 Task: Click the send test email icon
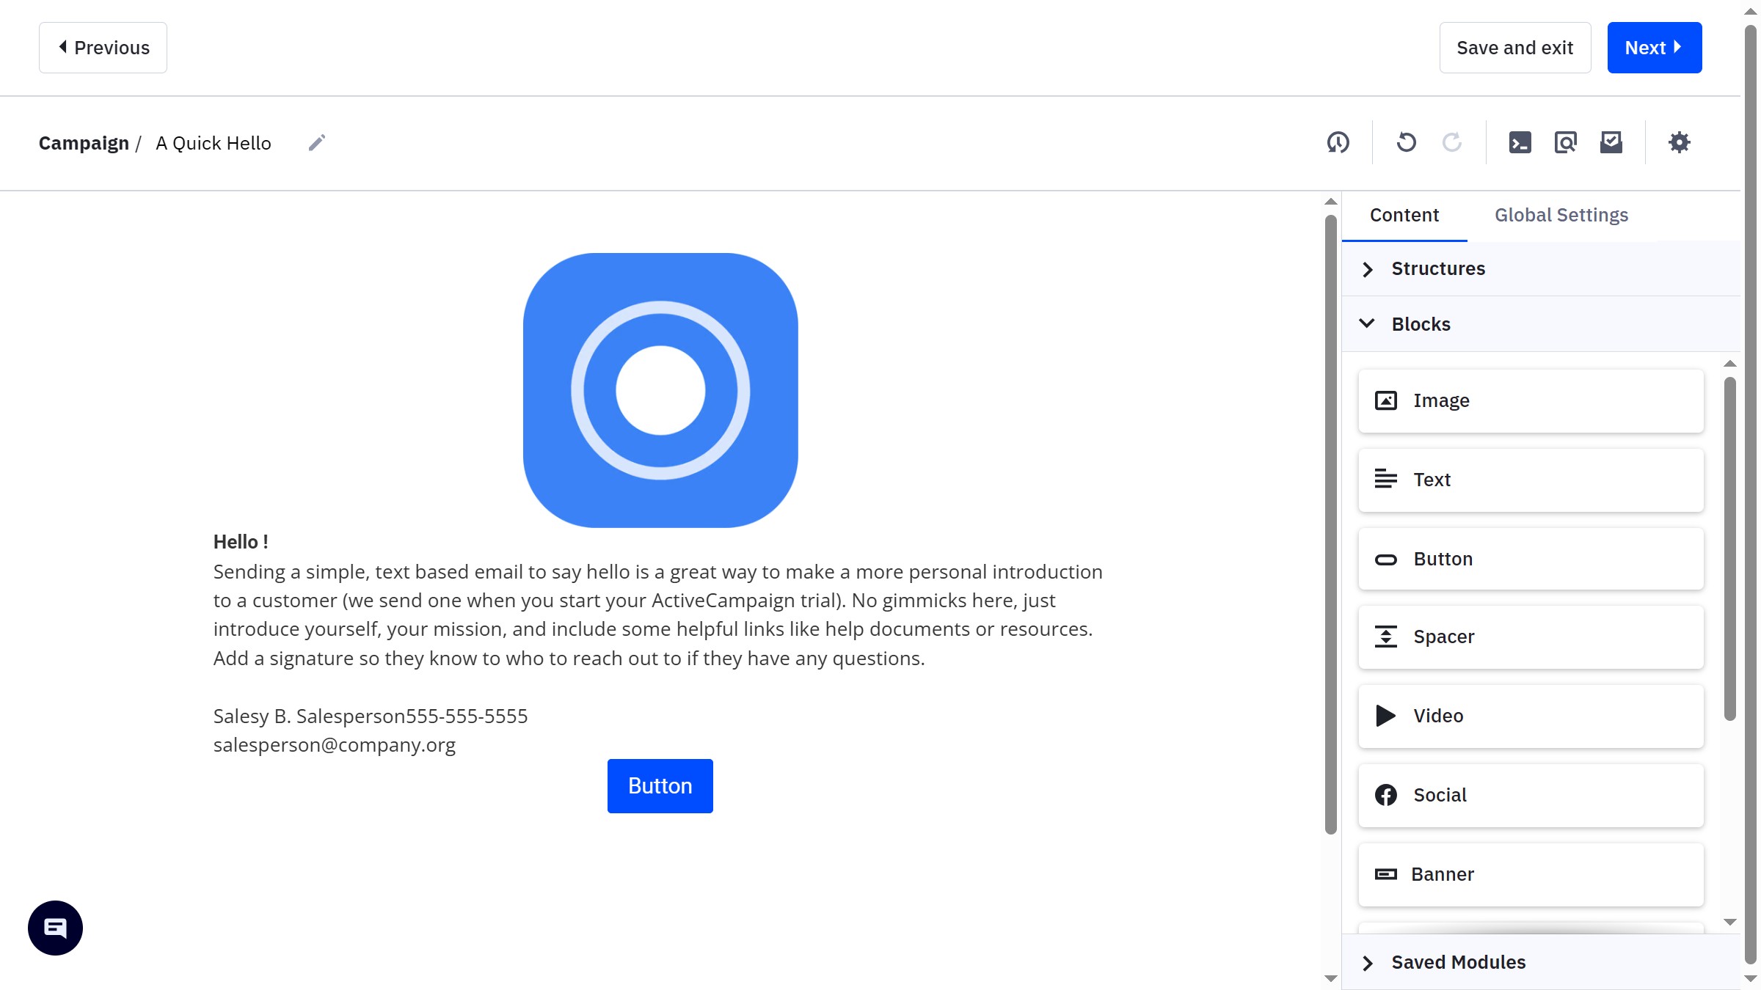tap(1611, 142)
